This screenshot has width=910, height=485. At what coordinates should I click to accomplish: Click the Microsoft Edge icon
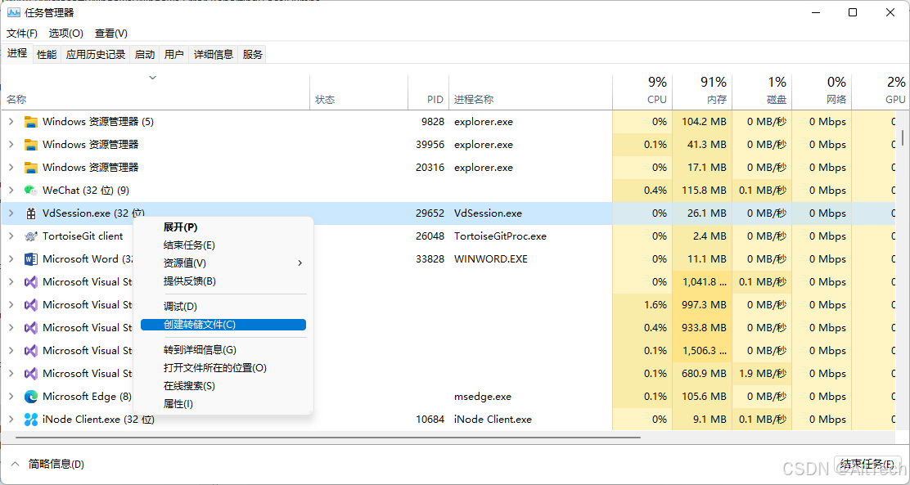[31, 397]
